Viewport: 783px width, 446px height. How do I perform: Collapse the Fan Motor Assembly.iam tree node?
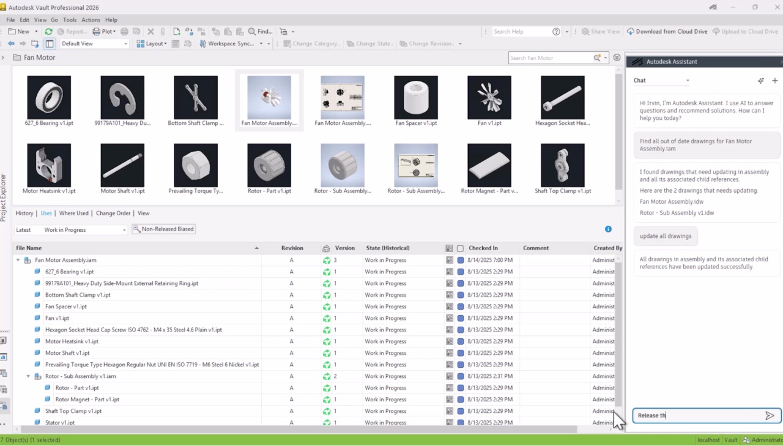18,260
